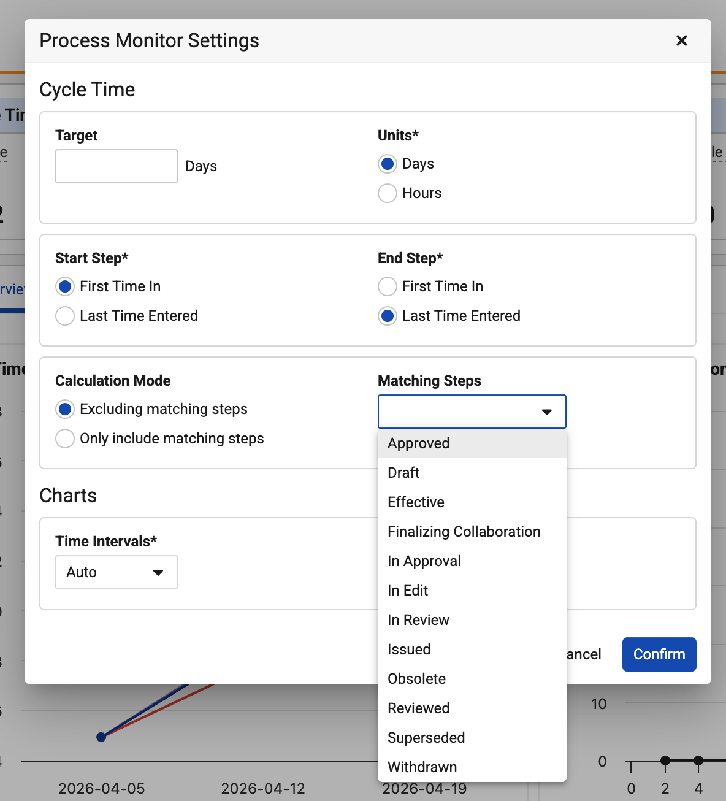Viewport: 726px width, 801px height.
Task: Confirm the settings changes
Action: (x=659, y=654)
